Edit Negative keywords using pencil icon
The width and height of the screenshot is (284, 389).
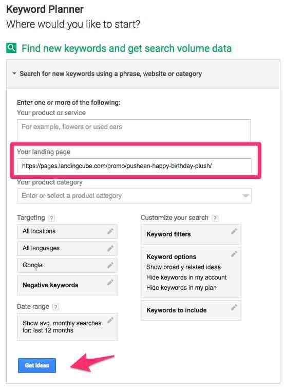click(110, 282)
